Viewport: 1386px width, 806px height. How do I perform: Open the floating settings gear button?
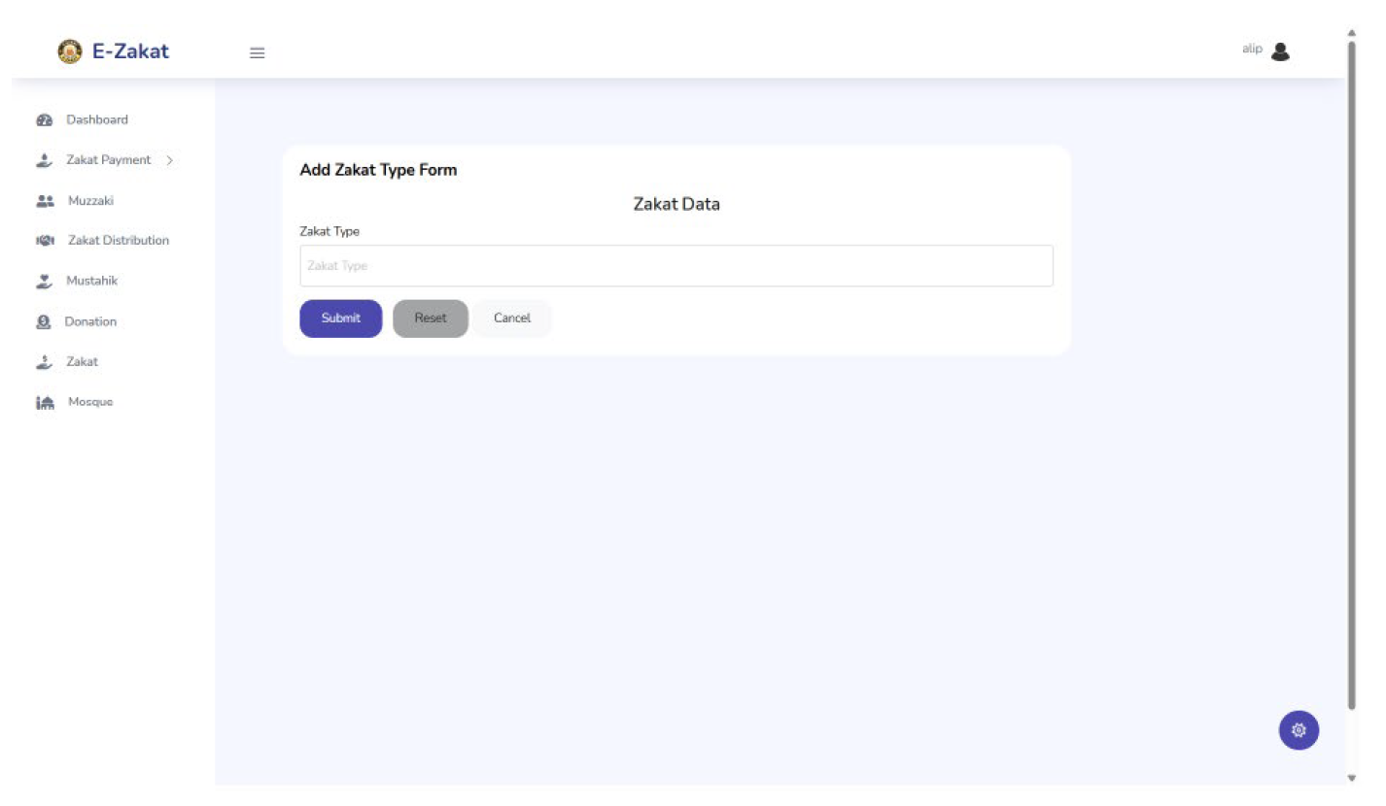[x=1299, y=729]
